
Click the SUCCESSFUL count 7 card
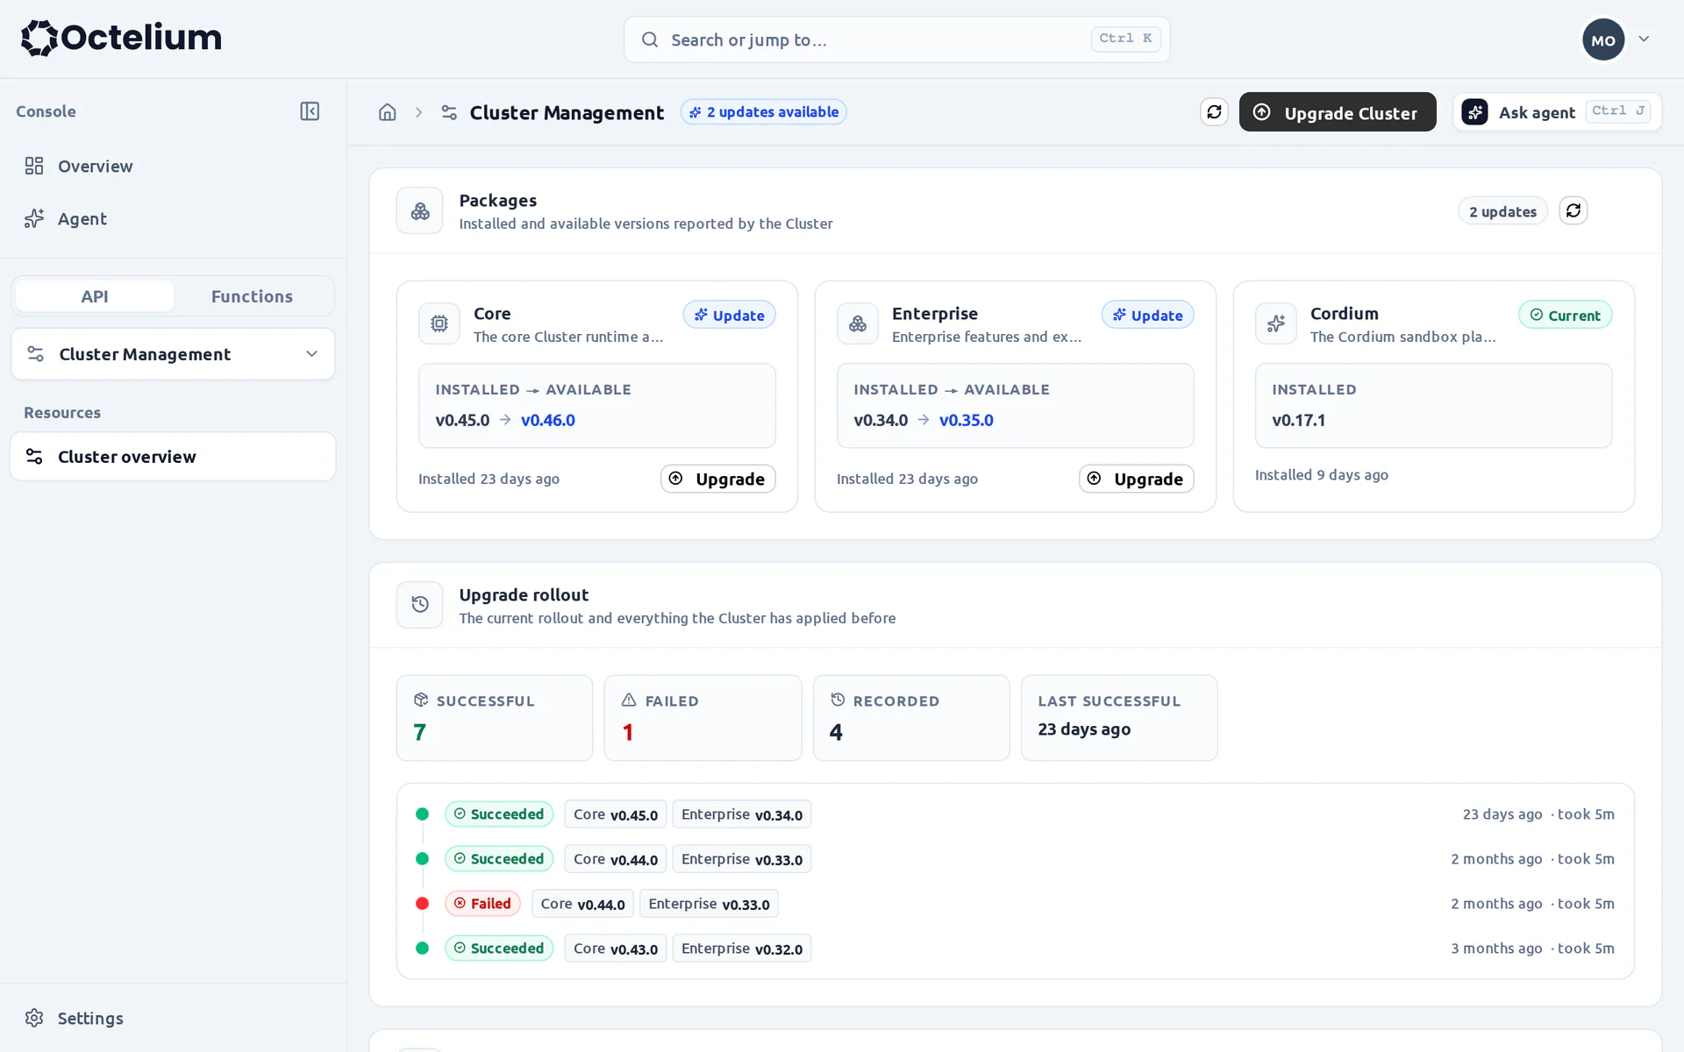[x=495, y=718]
